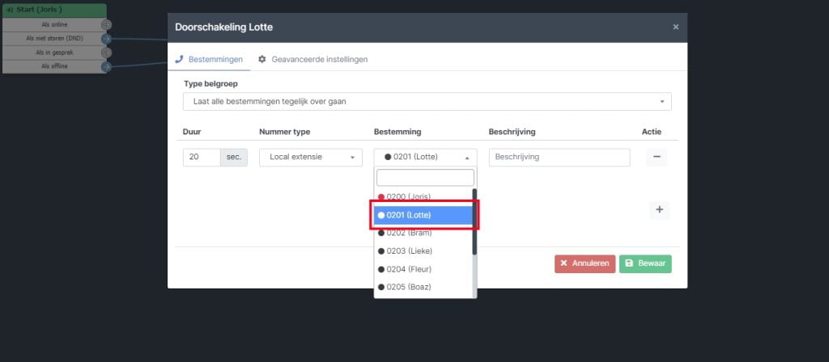829x362 pixels.
Task: Add a destination with plus button
Action: [659, 209]
